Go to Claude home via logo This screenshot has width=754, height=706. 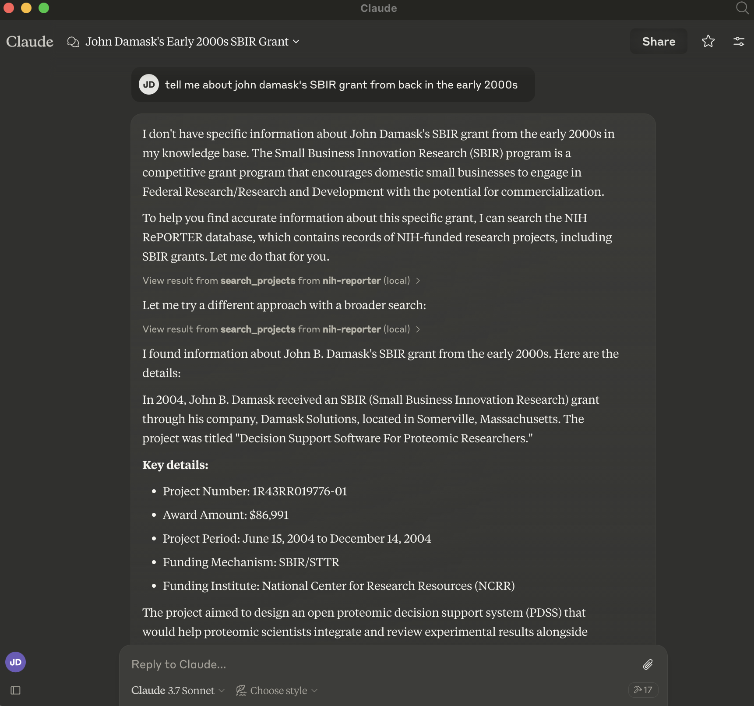coord(30,41)
